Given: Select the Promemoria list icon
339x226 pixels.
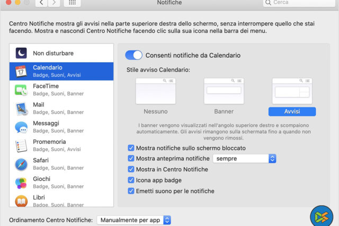Looking at the screenshot, I should [21, 146].
